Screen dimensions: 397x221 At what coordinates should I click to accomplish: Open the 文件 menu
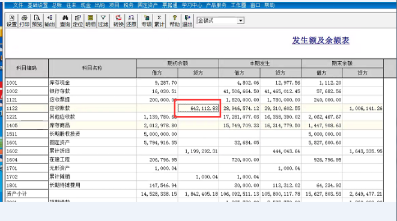click(18, 5)
